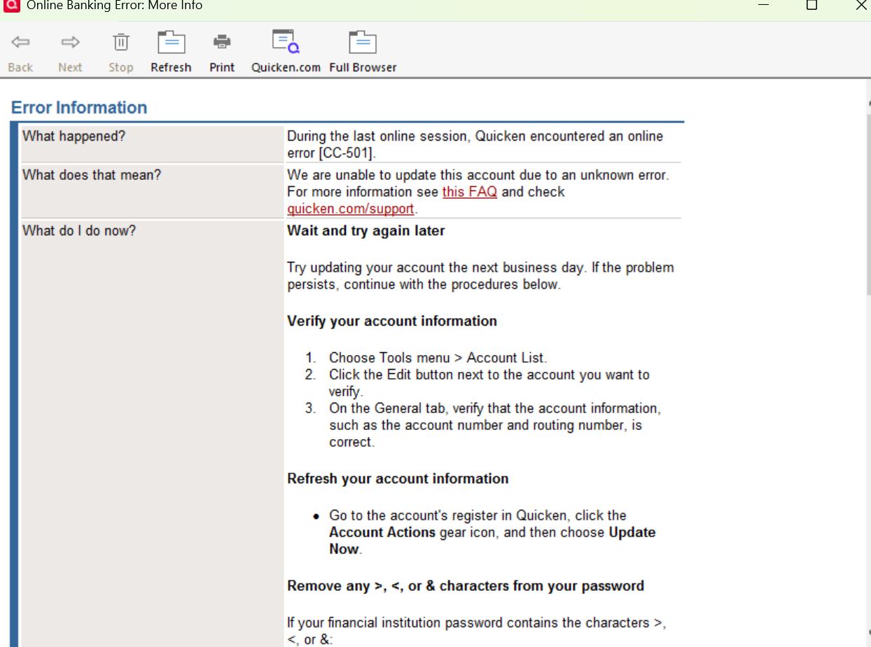Click 'We are unable to update this account' text
Viewport: 871px width, 647px height.
(x=478, y=175)
